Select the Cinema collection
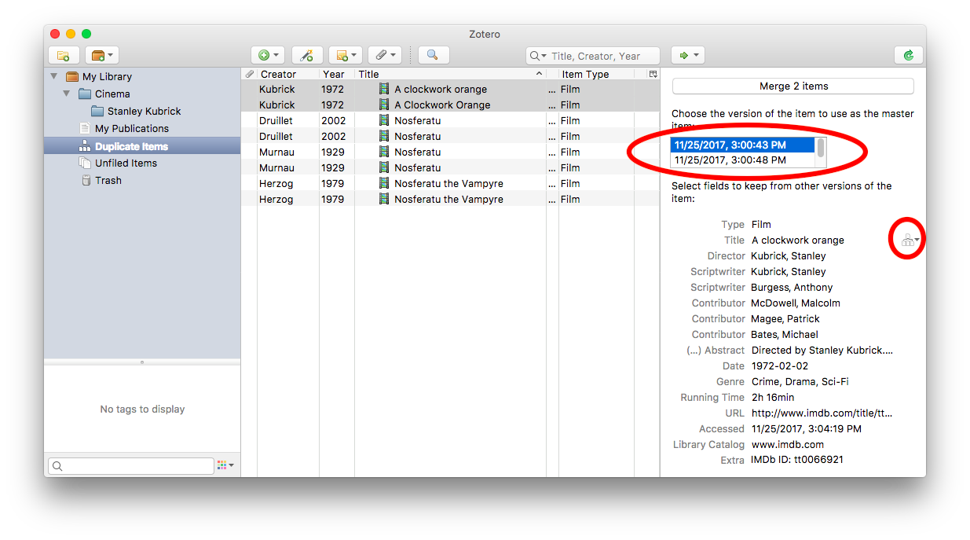Screen dimensions: 970x540 point(112,94)
